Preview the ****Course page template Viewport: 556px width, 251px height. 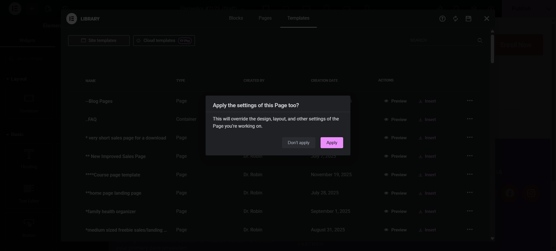pos(395,175)
